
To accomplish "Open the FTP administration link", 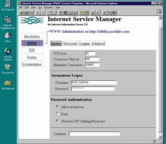I will click(32, 50).
